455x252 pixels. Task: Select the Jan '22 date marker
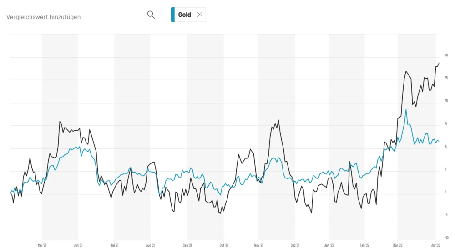click(x=329, y=245)
